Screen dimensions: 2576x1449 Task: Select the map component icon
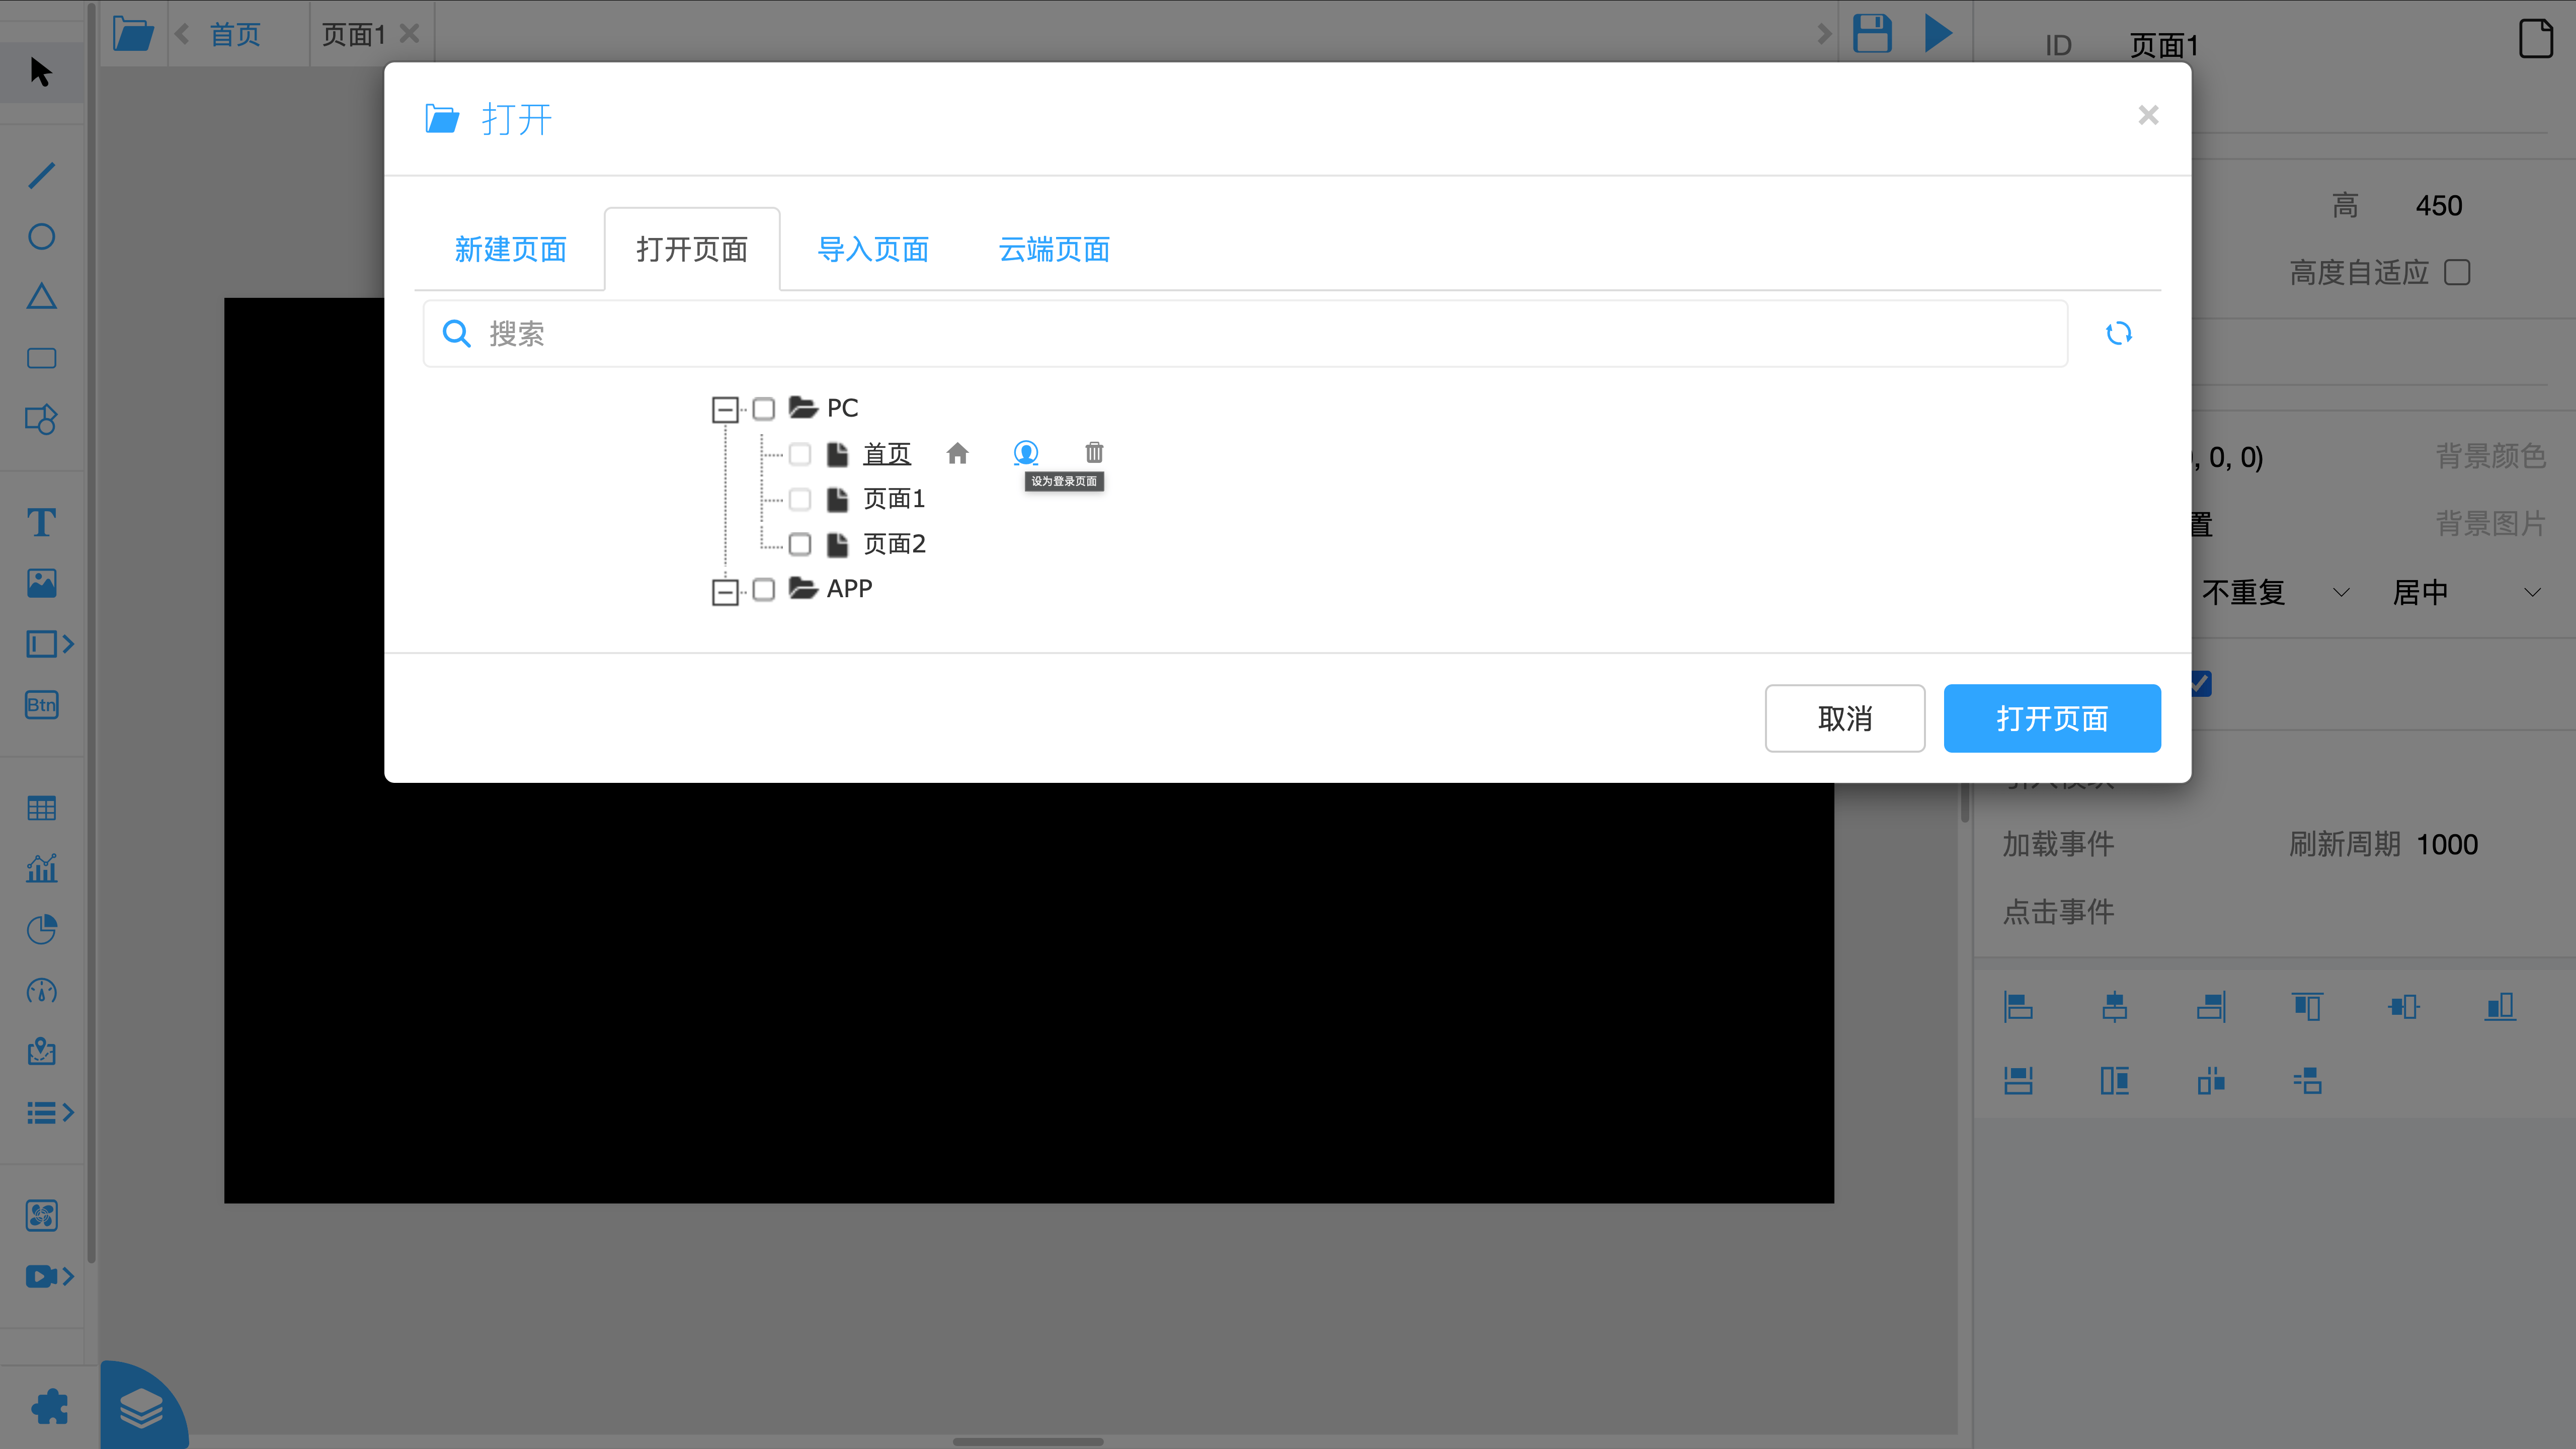click(41, 1052)
